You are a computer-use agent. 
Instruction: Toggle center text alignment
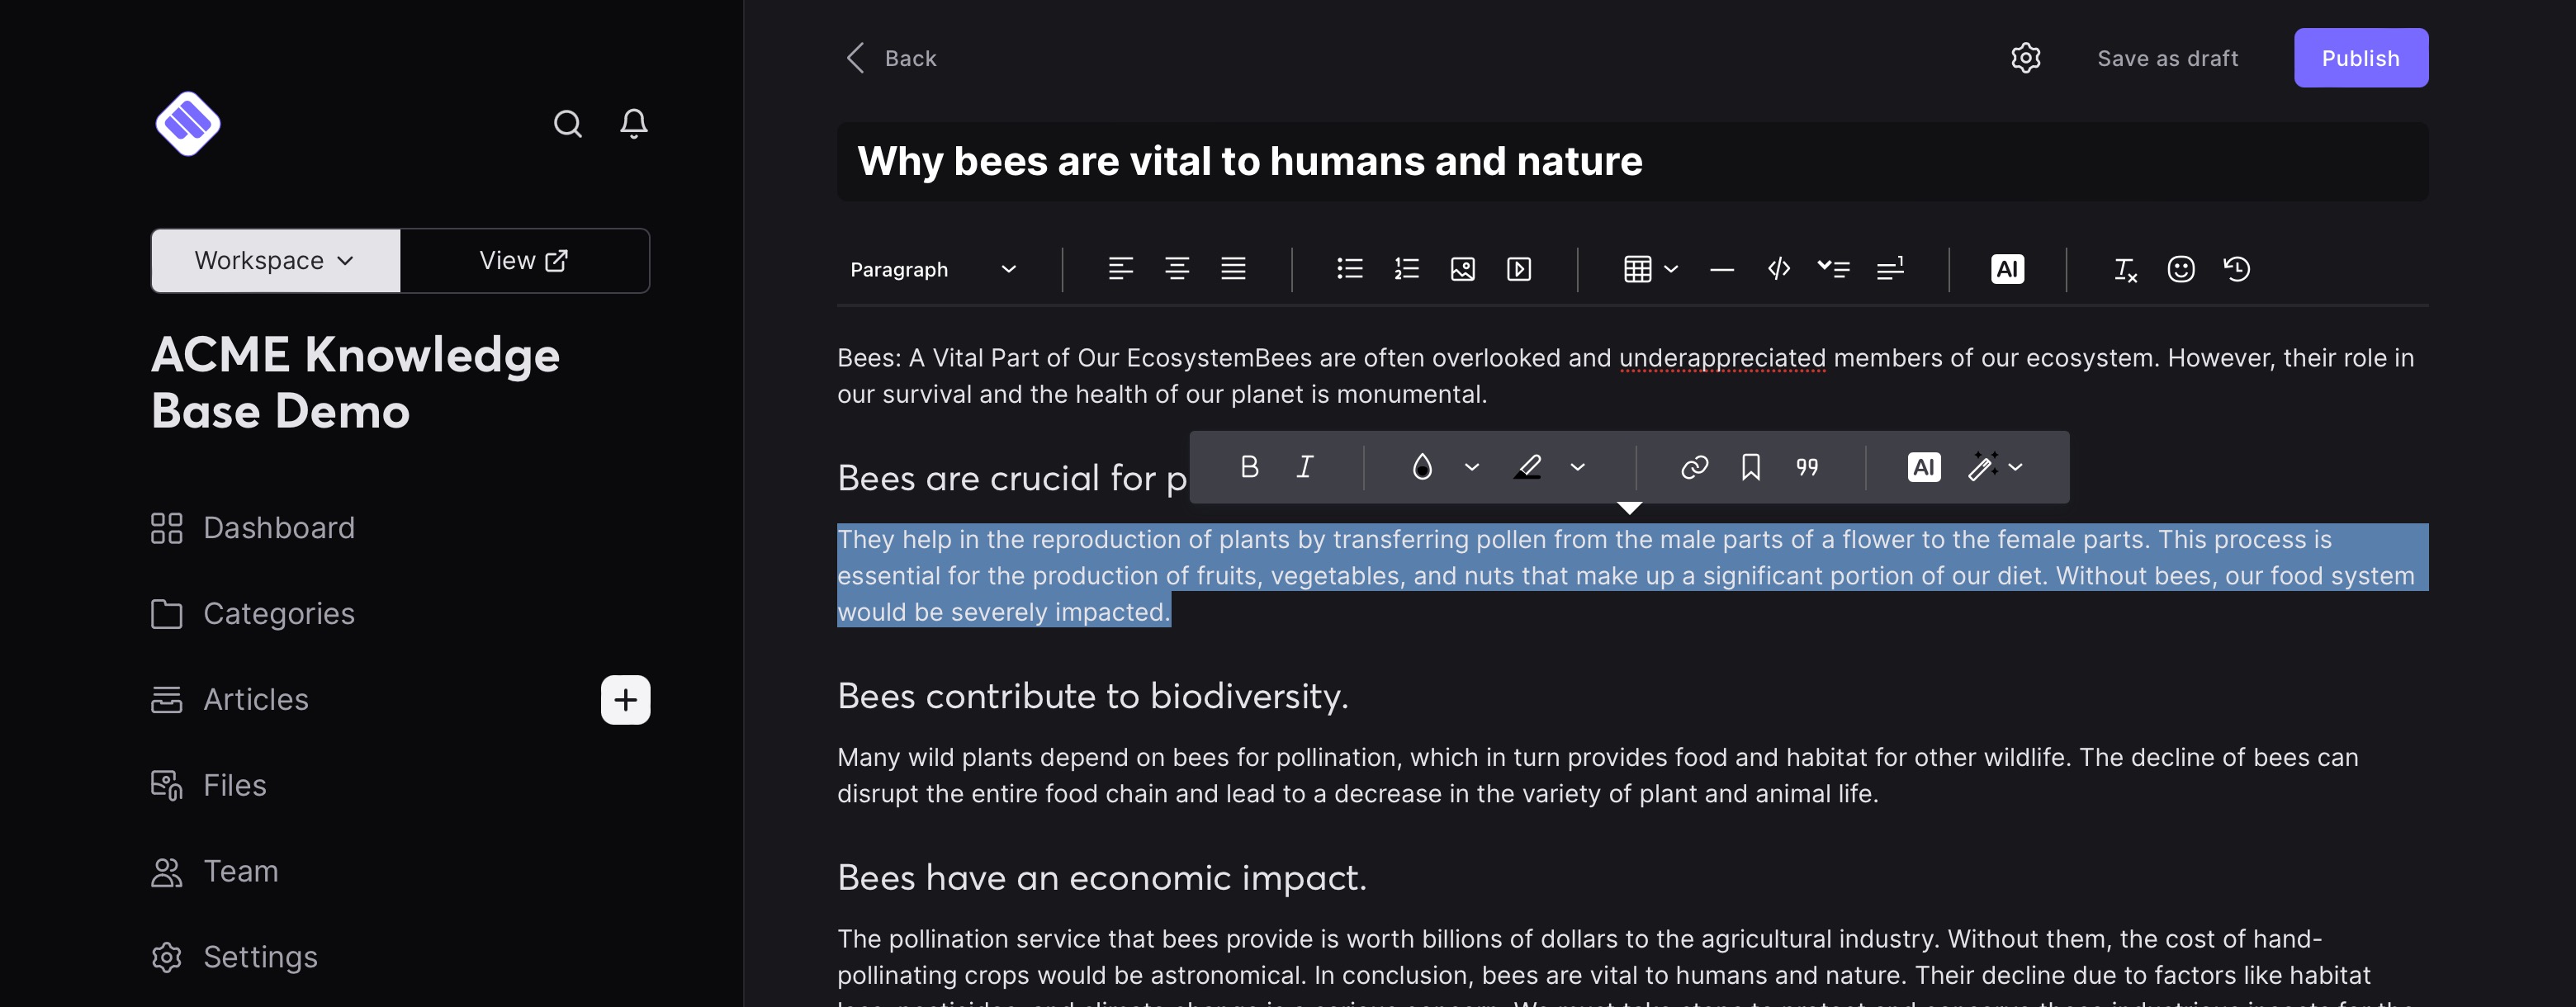pos(1176,269)
